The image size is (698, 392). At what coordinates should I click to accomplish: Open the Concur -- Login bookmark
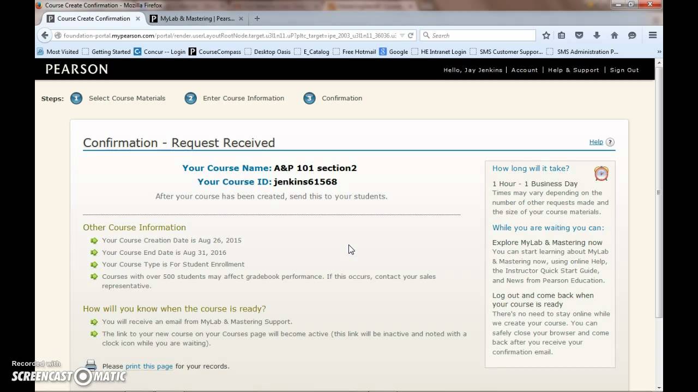click(x=160, y=52)
